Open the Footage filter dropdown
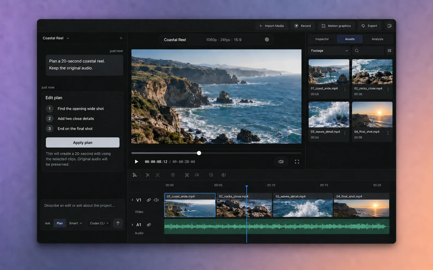This screenshot has height=270, width=433. [x=329, y=51]
